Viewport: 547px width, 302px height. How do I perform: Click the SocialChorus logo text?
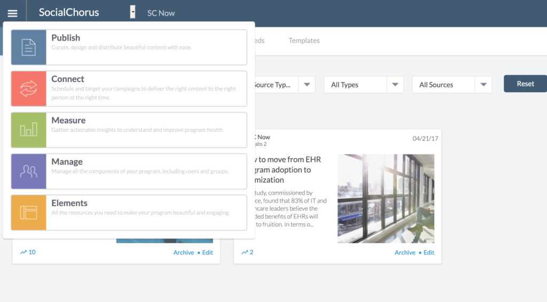tap(69, 13)
